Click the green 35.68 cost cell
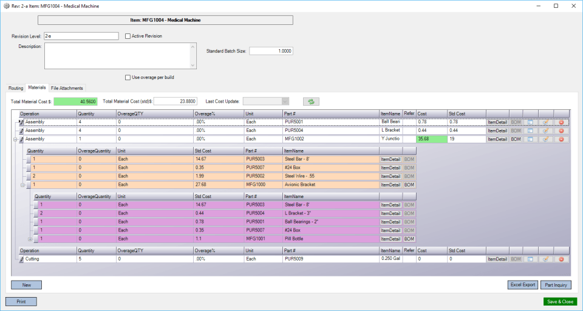 (431, 139)
